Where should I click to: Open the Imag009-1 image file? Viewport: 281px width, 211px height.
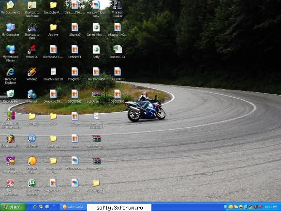coord(75,74)
